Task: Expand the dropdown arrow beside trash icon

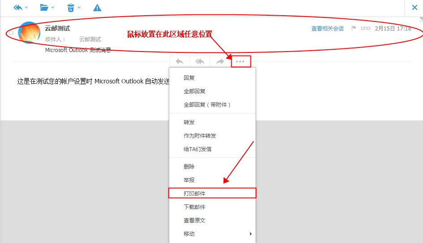Action: point(79,8)
